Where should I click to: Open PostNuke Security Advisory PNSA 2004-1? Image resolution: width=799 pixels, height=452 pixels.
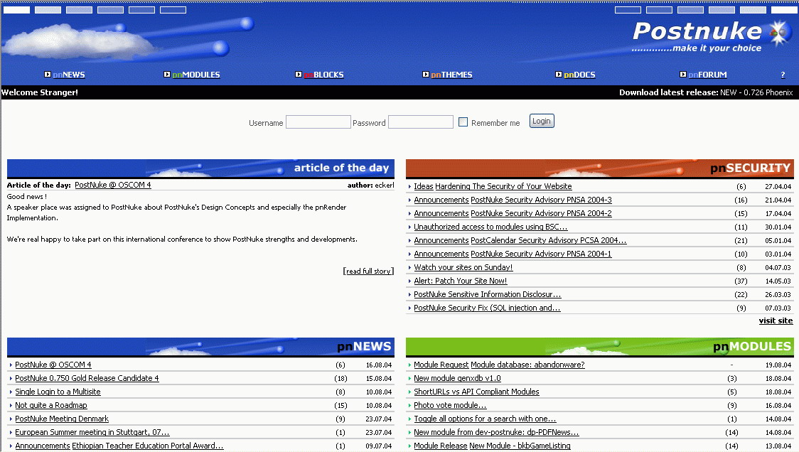point(541,254)
